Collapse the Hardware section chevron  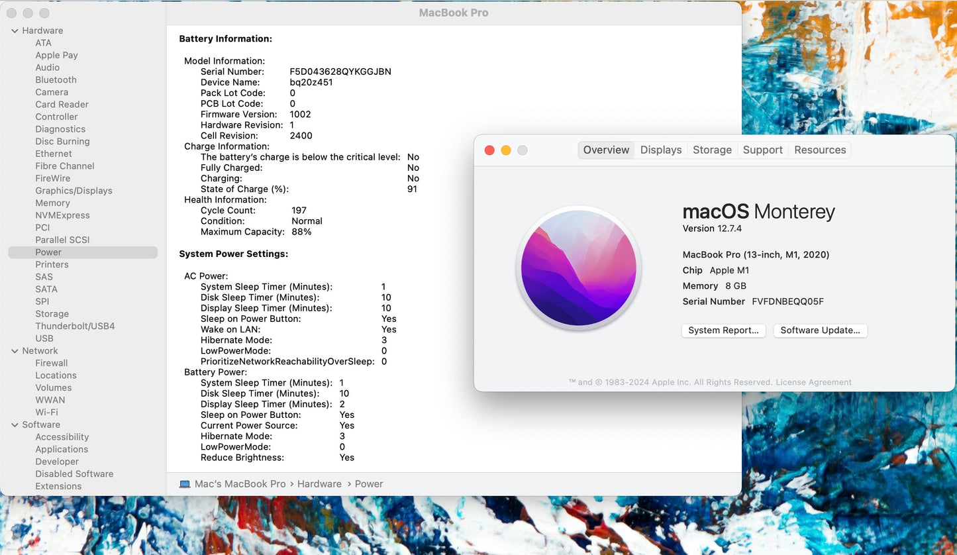click(15, 30)
